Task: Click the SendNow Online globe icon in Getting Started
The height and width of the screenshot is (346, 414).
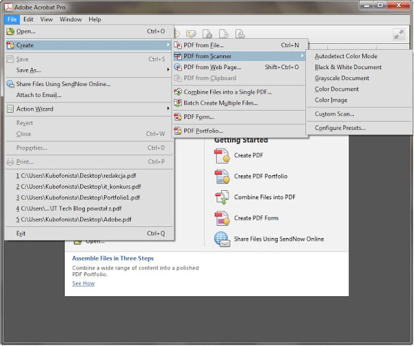Action: [x=222, y=239]
